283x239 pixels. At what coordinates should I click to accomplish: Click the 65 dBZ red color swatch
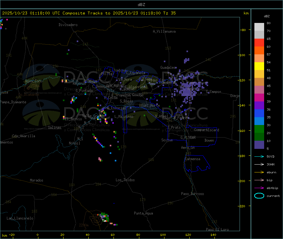click(x=259, y=42)
